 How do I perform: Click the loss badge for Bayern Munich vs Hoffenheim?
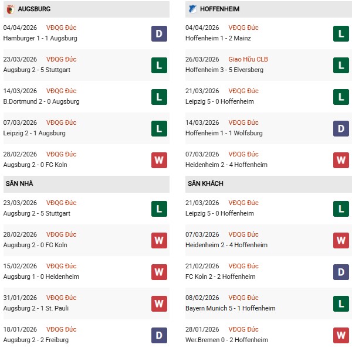click(341, 303)
